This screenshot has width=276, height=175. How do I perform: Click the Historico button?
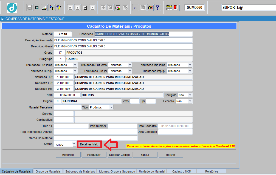[68, 155]
